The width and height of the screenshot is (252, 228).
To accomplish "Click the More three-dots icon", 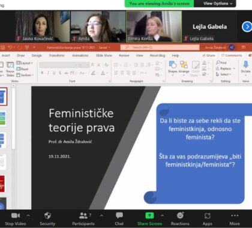I will [x=235, y=215].
